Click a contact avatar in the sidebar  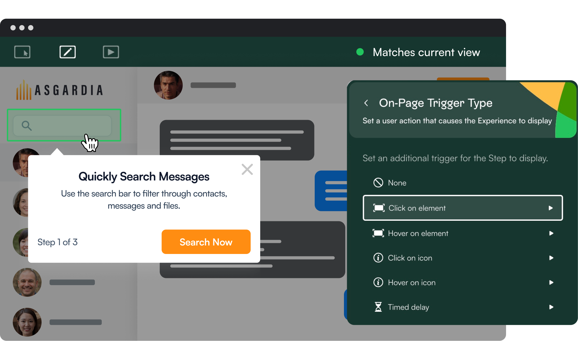pyautogui.click(x=27, y=282)
